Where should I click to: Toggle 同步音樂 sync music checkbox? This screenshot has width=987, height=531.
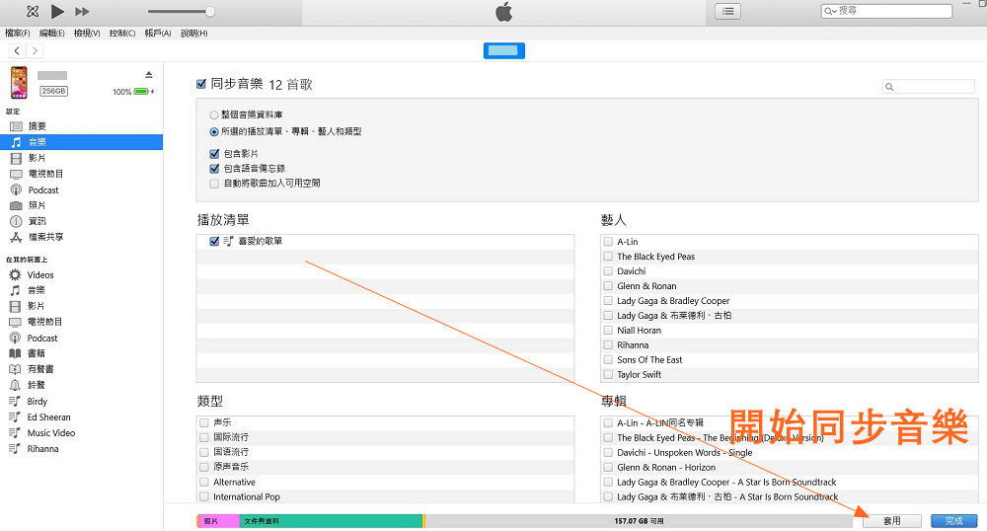coord(201,84)
